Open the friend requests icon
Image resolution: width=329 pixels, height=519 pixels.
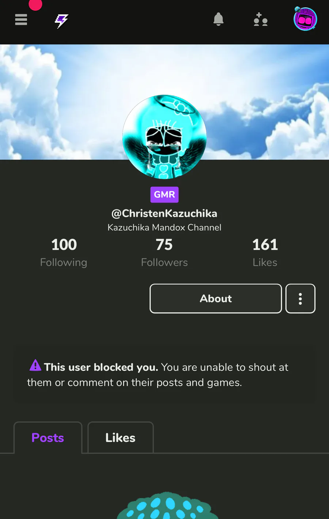coord(261,19)
